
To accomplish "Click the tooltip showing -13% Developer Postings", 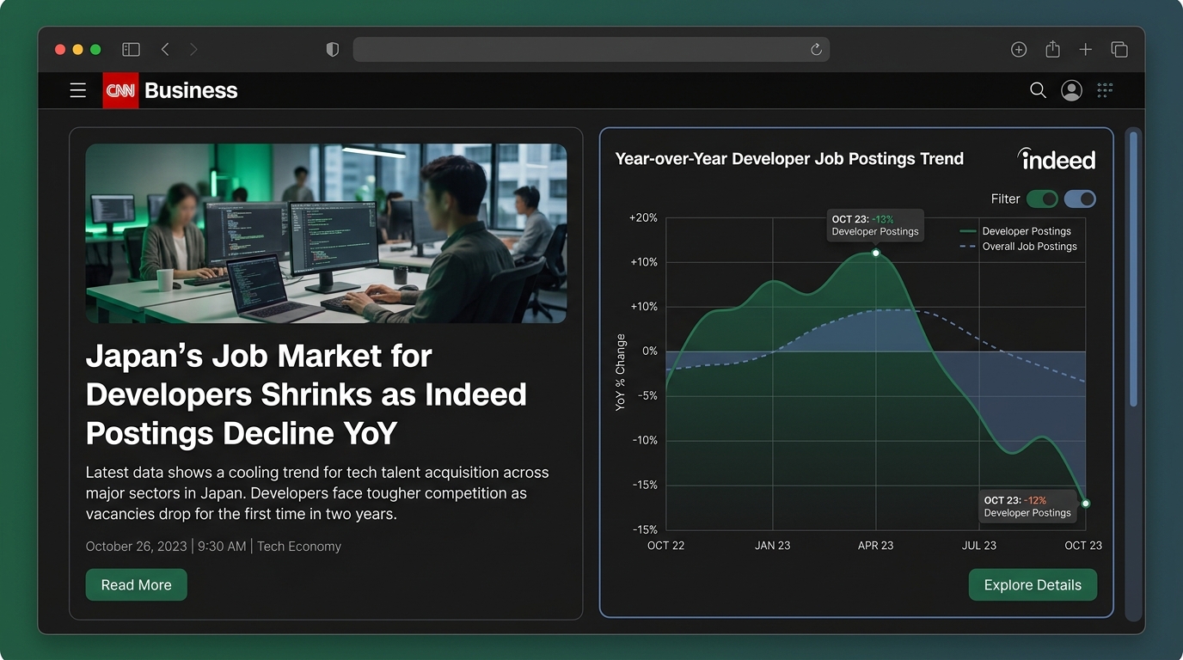I will (875, 225).
